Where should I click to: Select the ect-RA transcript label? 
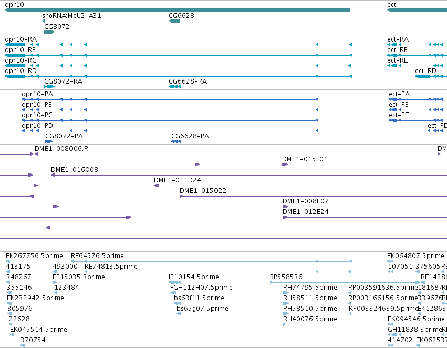coord(398,39)
